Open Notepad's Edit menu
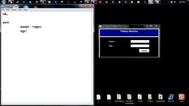Image resolution: width=189 pixels, height=106 pixels. point(8,10)
